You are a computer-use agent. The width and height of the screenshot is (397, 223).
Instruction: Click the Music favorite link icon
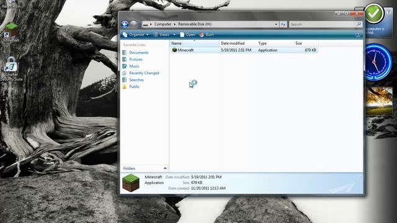pyautogui.click(x=124, y=66)
